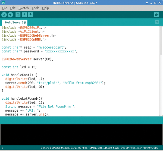
Task: Click the Verify sketch checkmark button
Action: click(x=4, y=15)
